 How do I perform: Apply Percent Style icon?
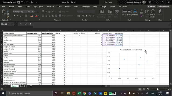(x=83, y=16)
